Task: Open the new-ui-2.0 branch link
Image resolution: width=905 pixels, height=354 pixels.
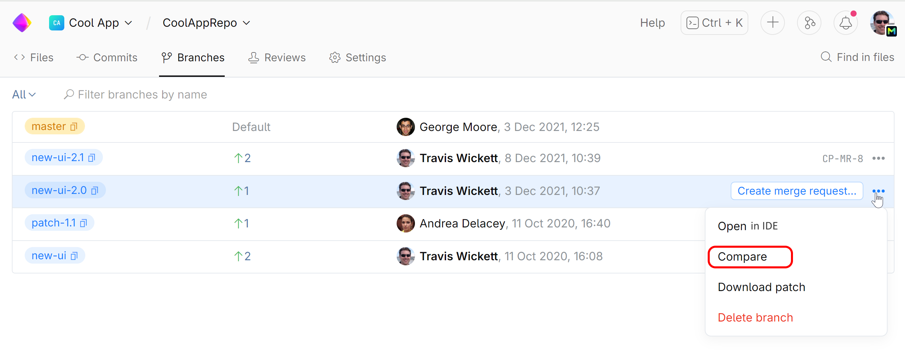Action: (x=59, y=190)
